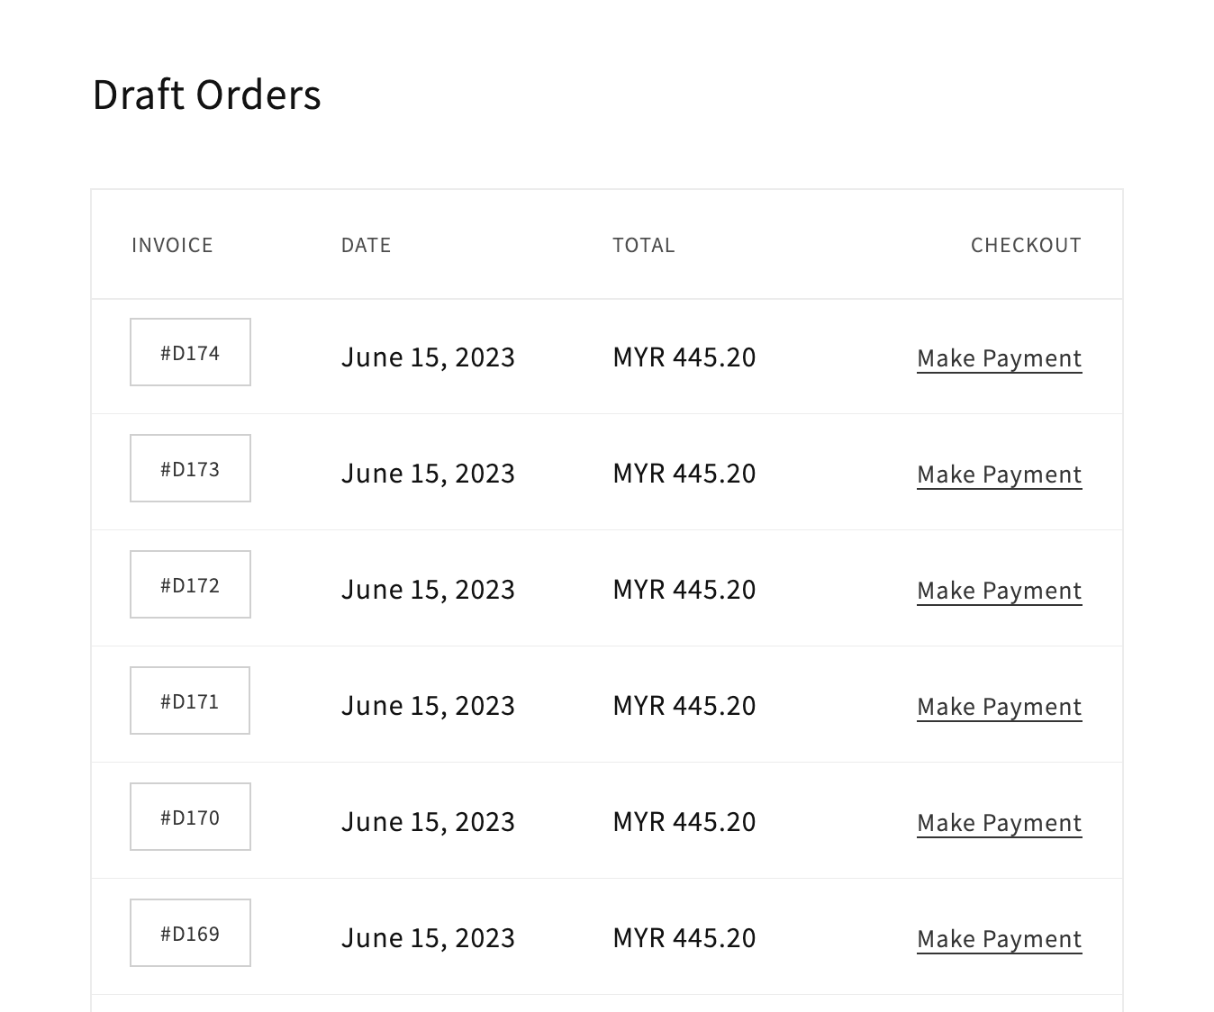Click the CHECKOUT column header
Screen dimensions: 1214x1012
[x=1026, y=245]
